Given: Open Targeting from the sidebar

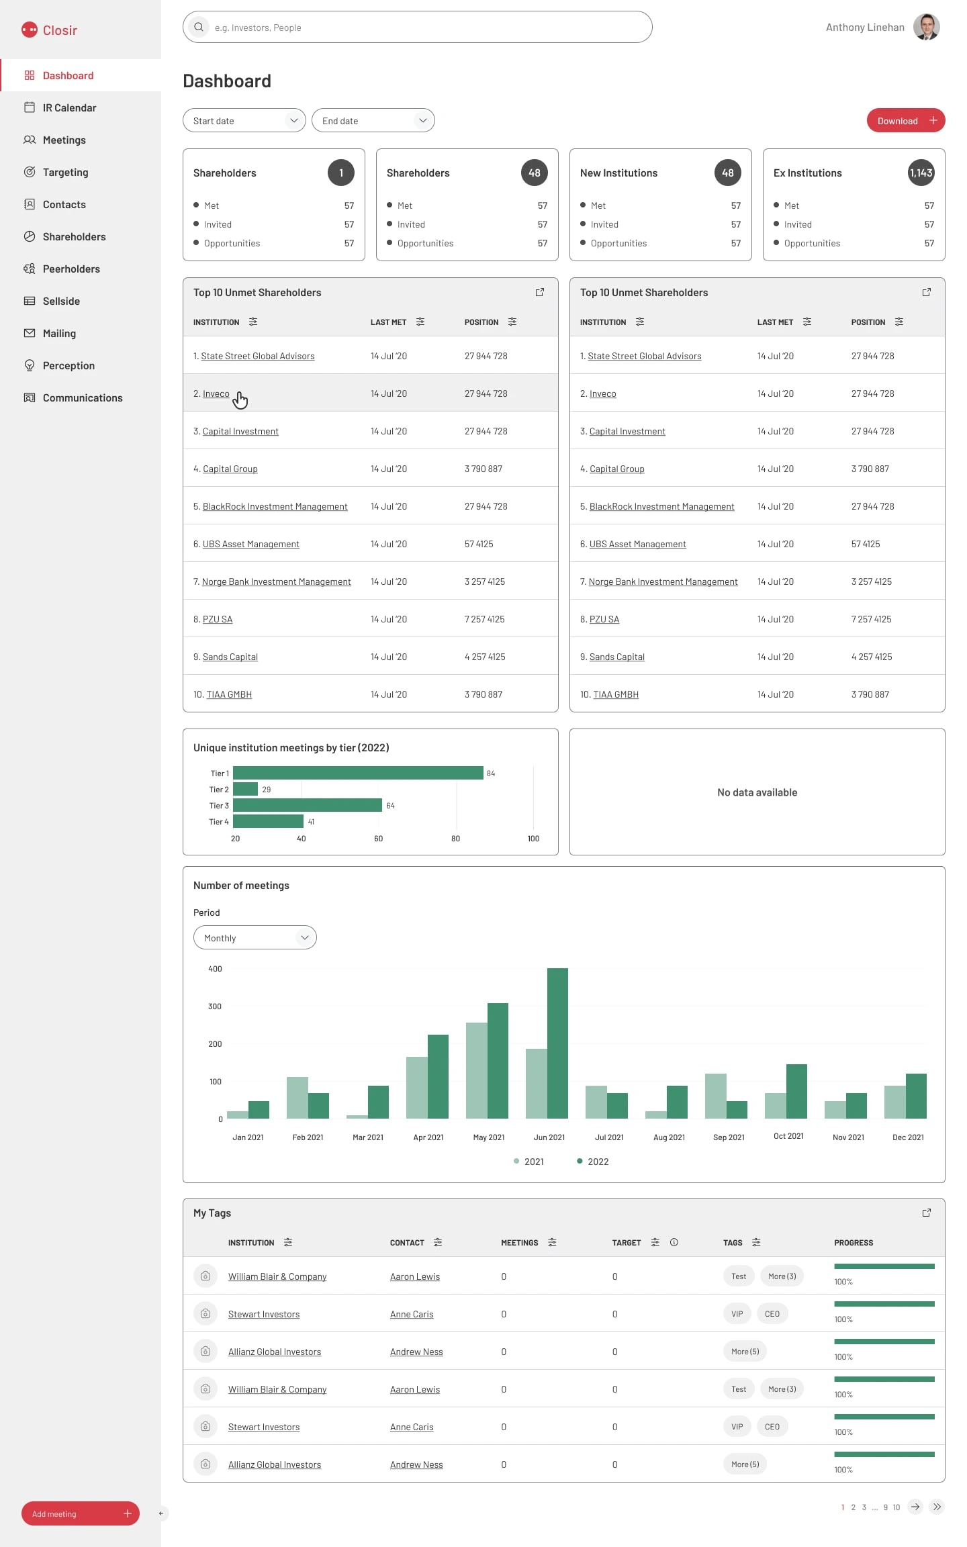Looking at the screenshot, I should (81, 172).
